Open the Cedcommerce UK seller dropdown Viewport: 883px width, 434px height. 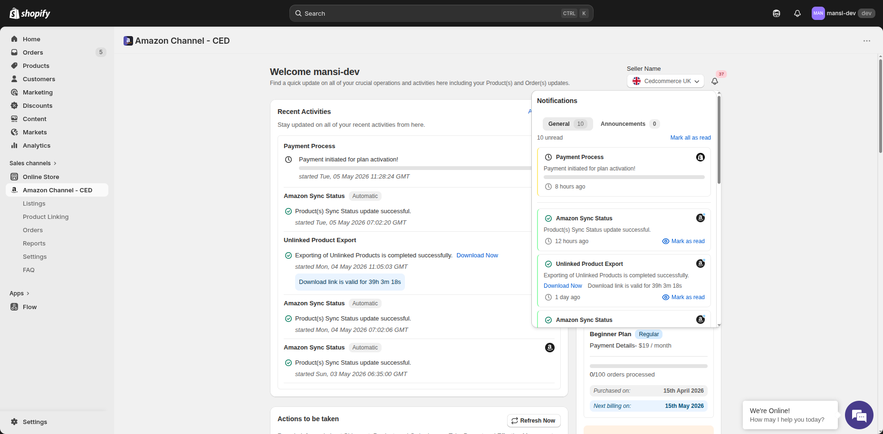tap(665, 81)
